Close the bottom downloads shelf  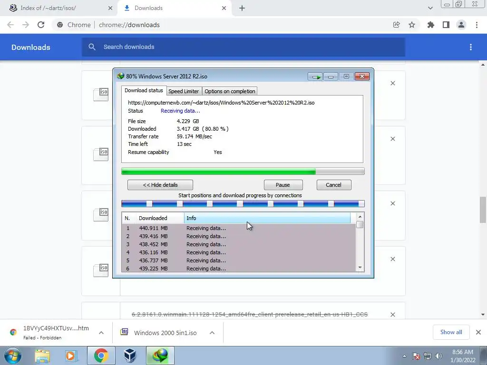click(478, 332)
